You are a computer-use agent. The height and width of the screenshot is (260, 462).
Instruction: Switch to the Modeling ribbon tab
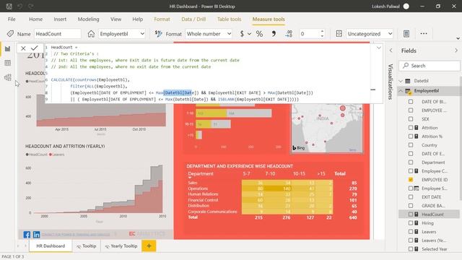coord(88,19)
